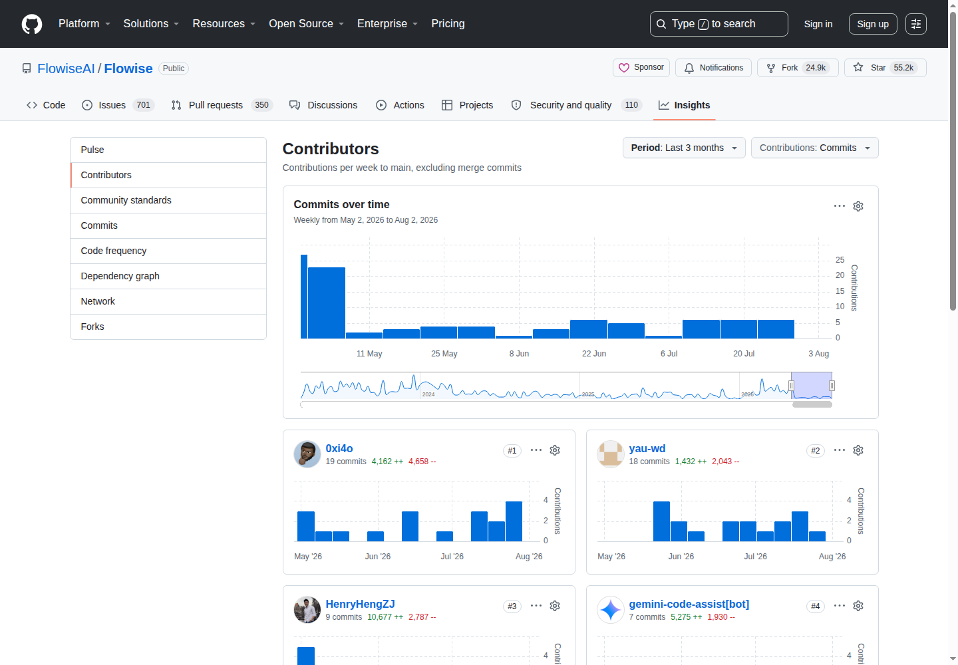
Task: Expand the Contributions: Commits dropdown
Action: click(x=814, y=148)
